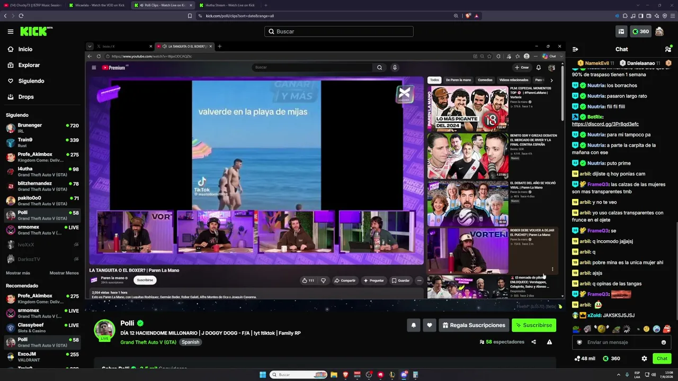
Task: Open a new browser tab
Action: tap(266, 5)
